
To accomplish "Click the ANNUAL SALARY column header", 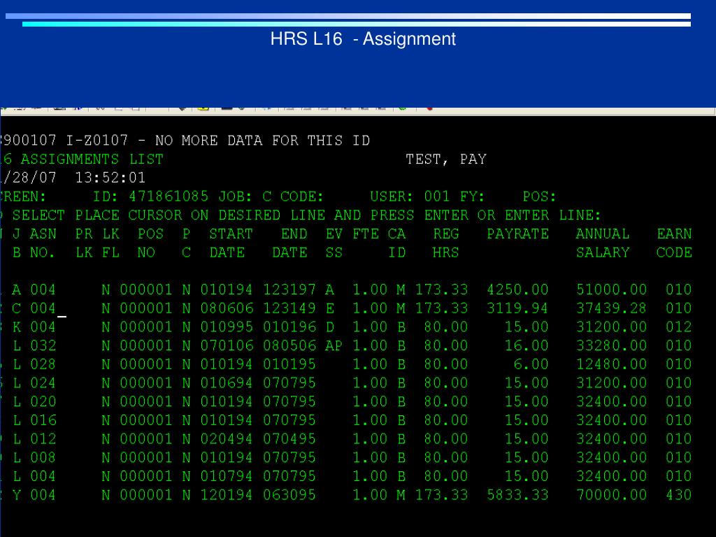I will tap(603, 243).
